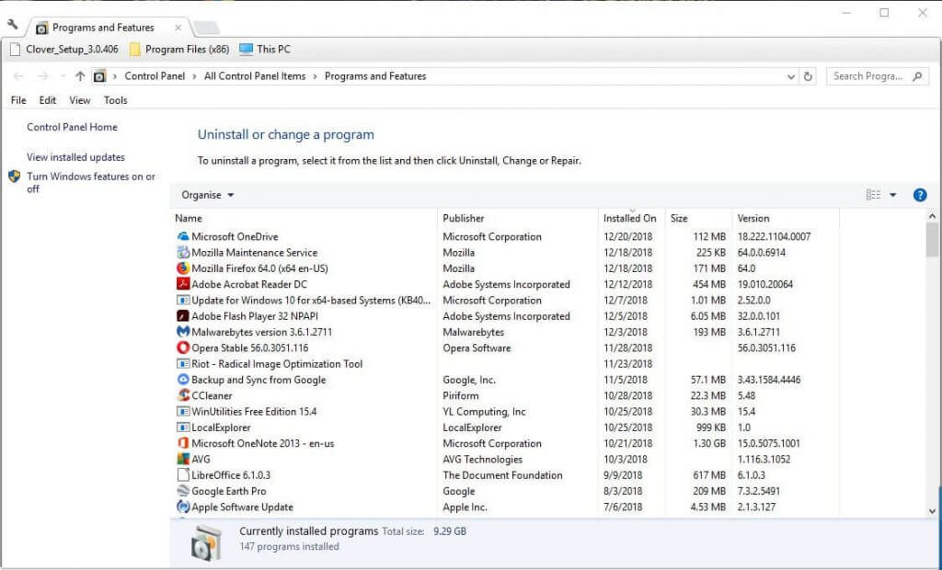Click the program list scrollbar thumb
The height and width of the screenshot is (570, 942).
click(932, 239)
